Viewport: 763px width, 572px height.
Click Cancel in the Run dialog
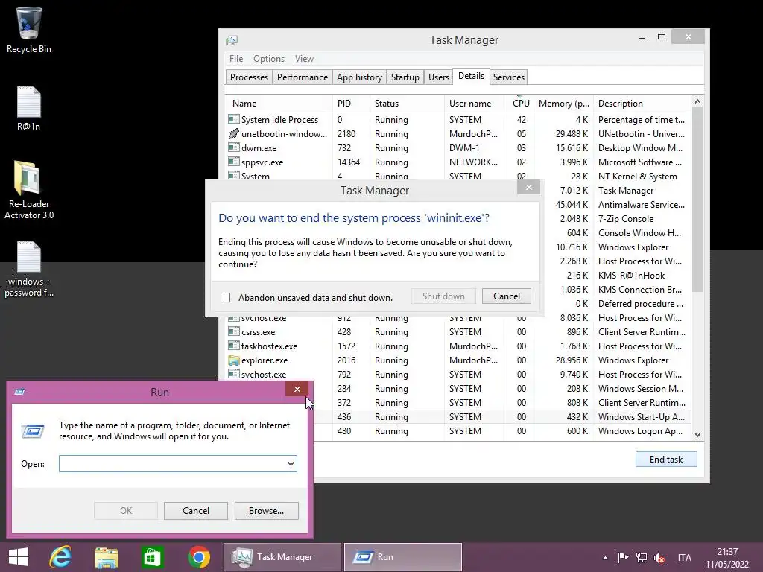point(196,511)
